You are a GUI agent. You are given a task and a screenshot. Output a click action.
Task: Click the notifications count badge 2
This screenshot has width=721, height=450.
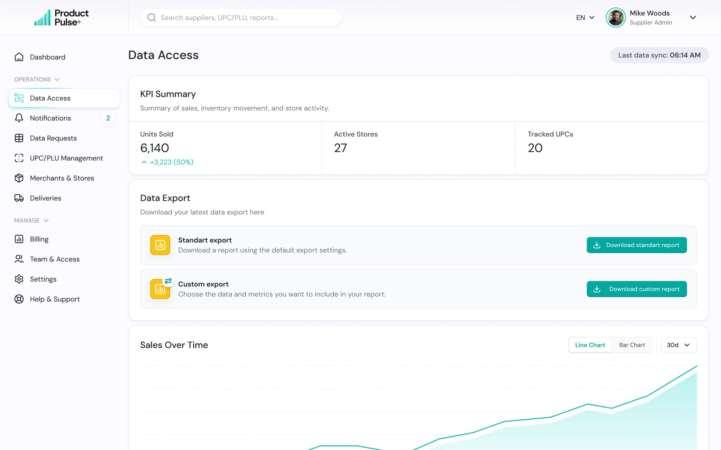click(x=108, y=118)
